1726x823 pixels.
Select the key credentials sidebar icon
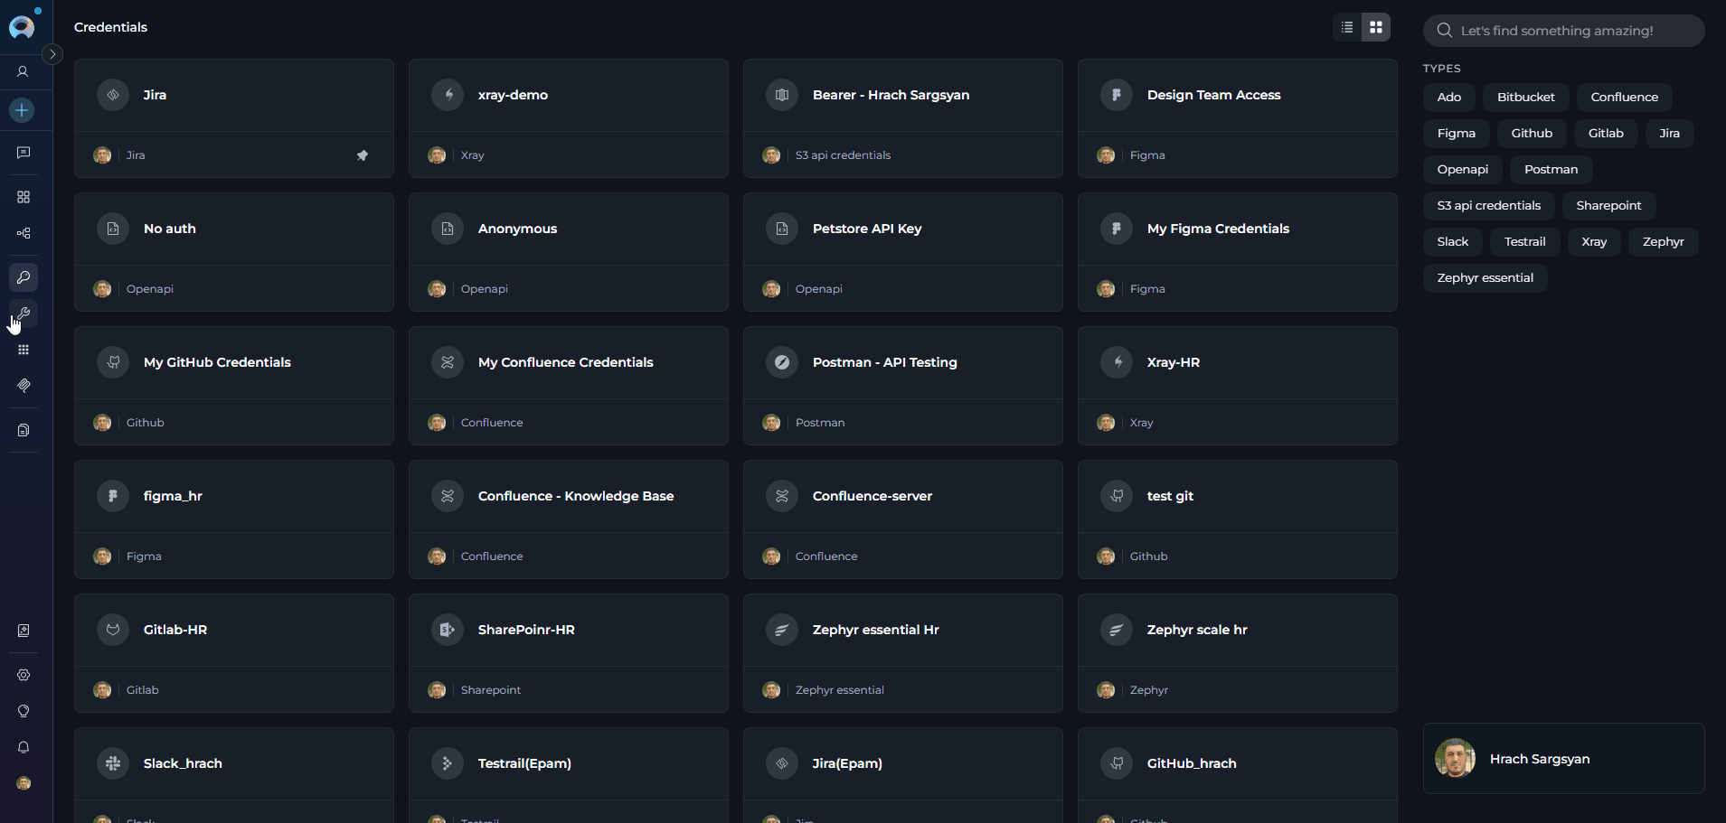[x=24, y=277]
